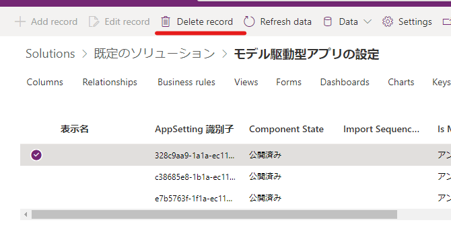Open the Keys tab
This screenshot has height=251, width=451.
point(442,83)
